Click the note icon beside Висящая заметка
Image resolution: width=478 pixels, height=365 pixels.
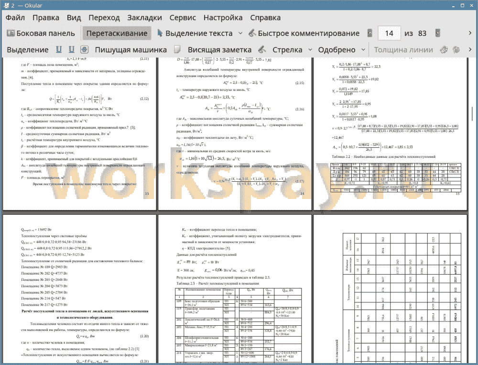[177, 49]
